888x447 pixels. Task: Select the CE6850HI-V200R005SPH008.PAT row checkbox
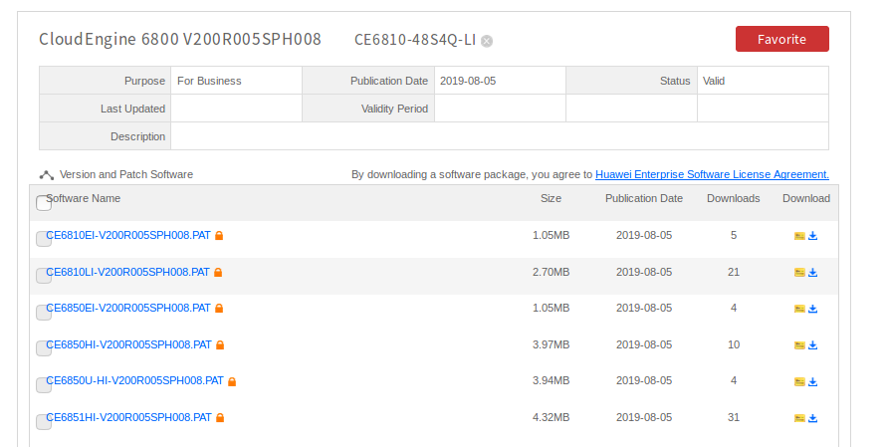pyautogui.click(x=44, y=348)
